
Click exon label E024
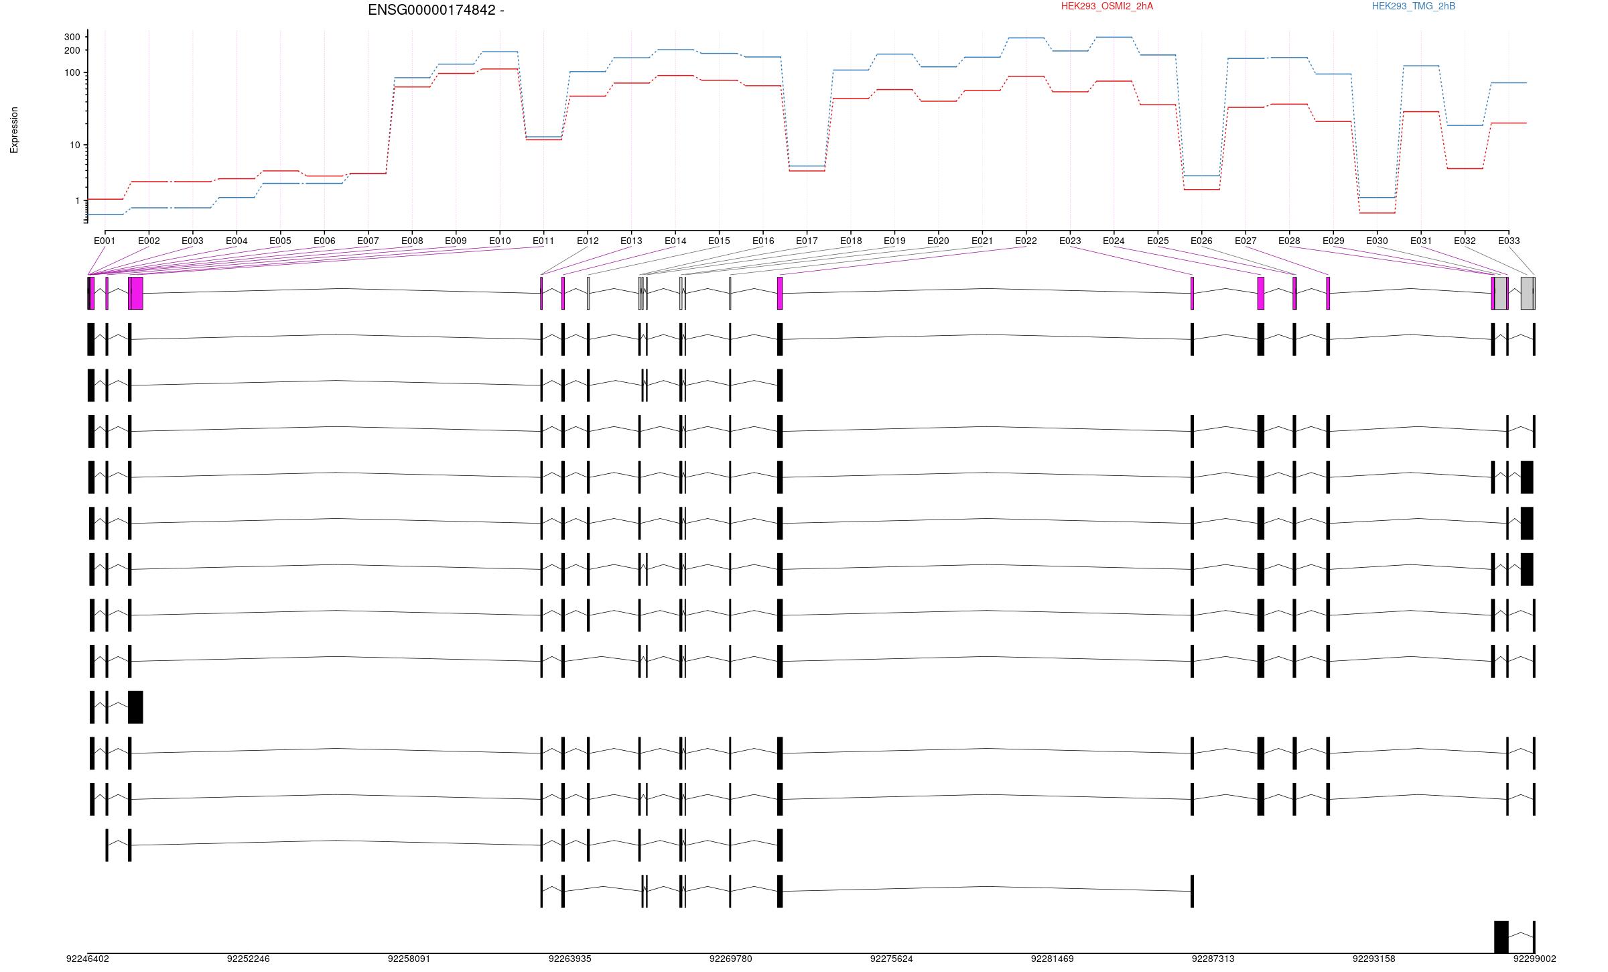(x=1114, y=241)
